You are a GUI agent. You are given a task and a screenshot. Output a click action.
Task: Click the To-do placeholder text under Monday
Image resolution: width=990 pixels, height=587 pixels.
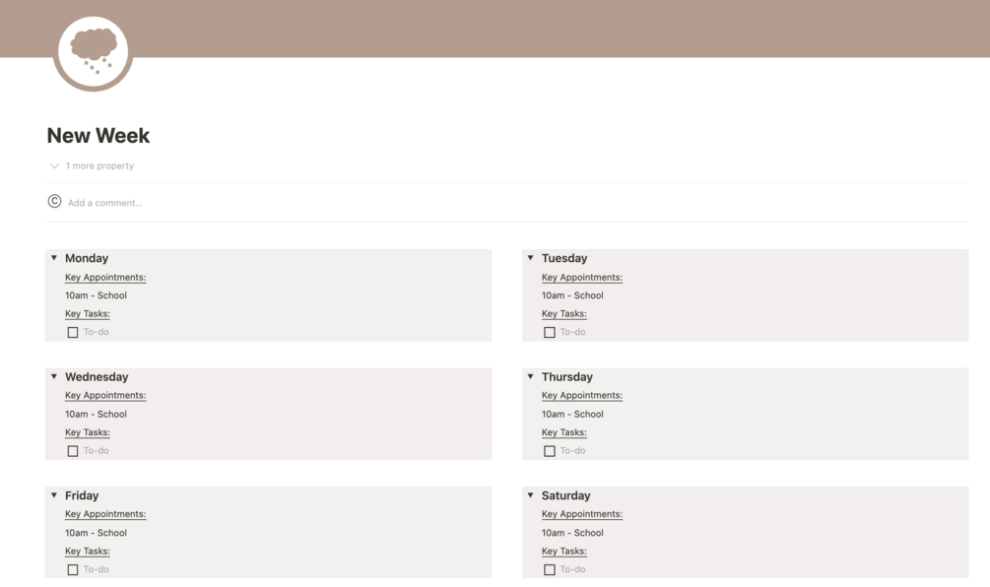pyautogui.click(x=96, y=332)
